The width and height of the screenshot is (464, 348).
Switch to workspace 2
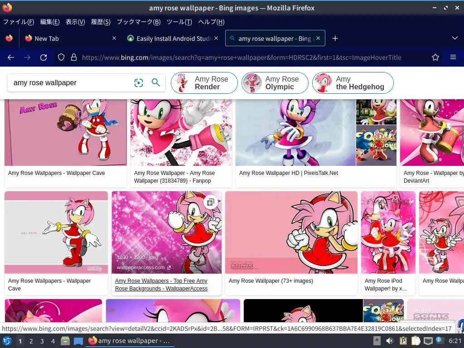pos(31,341)
